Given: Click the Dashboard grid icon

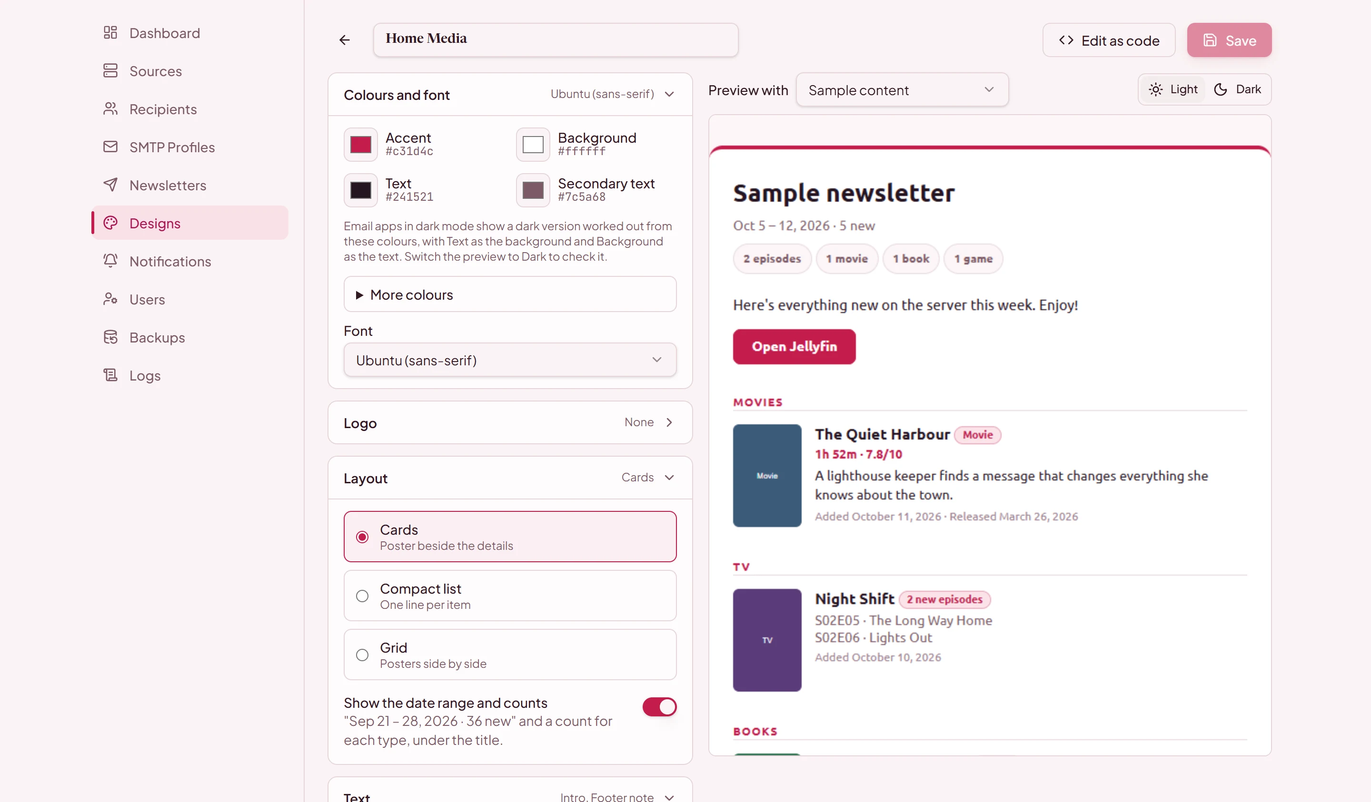Looking at the screenshot, I should 110,33.
